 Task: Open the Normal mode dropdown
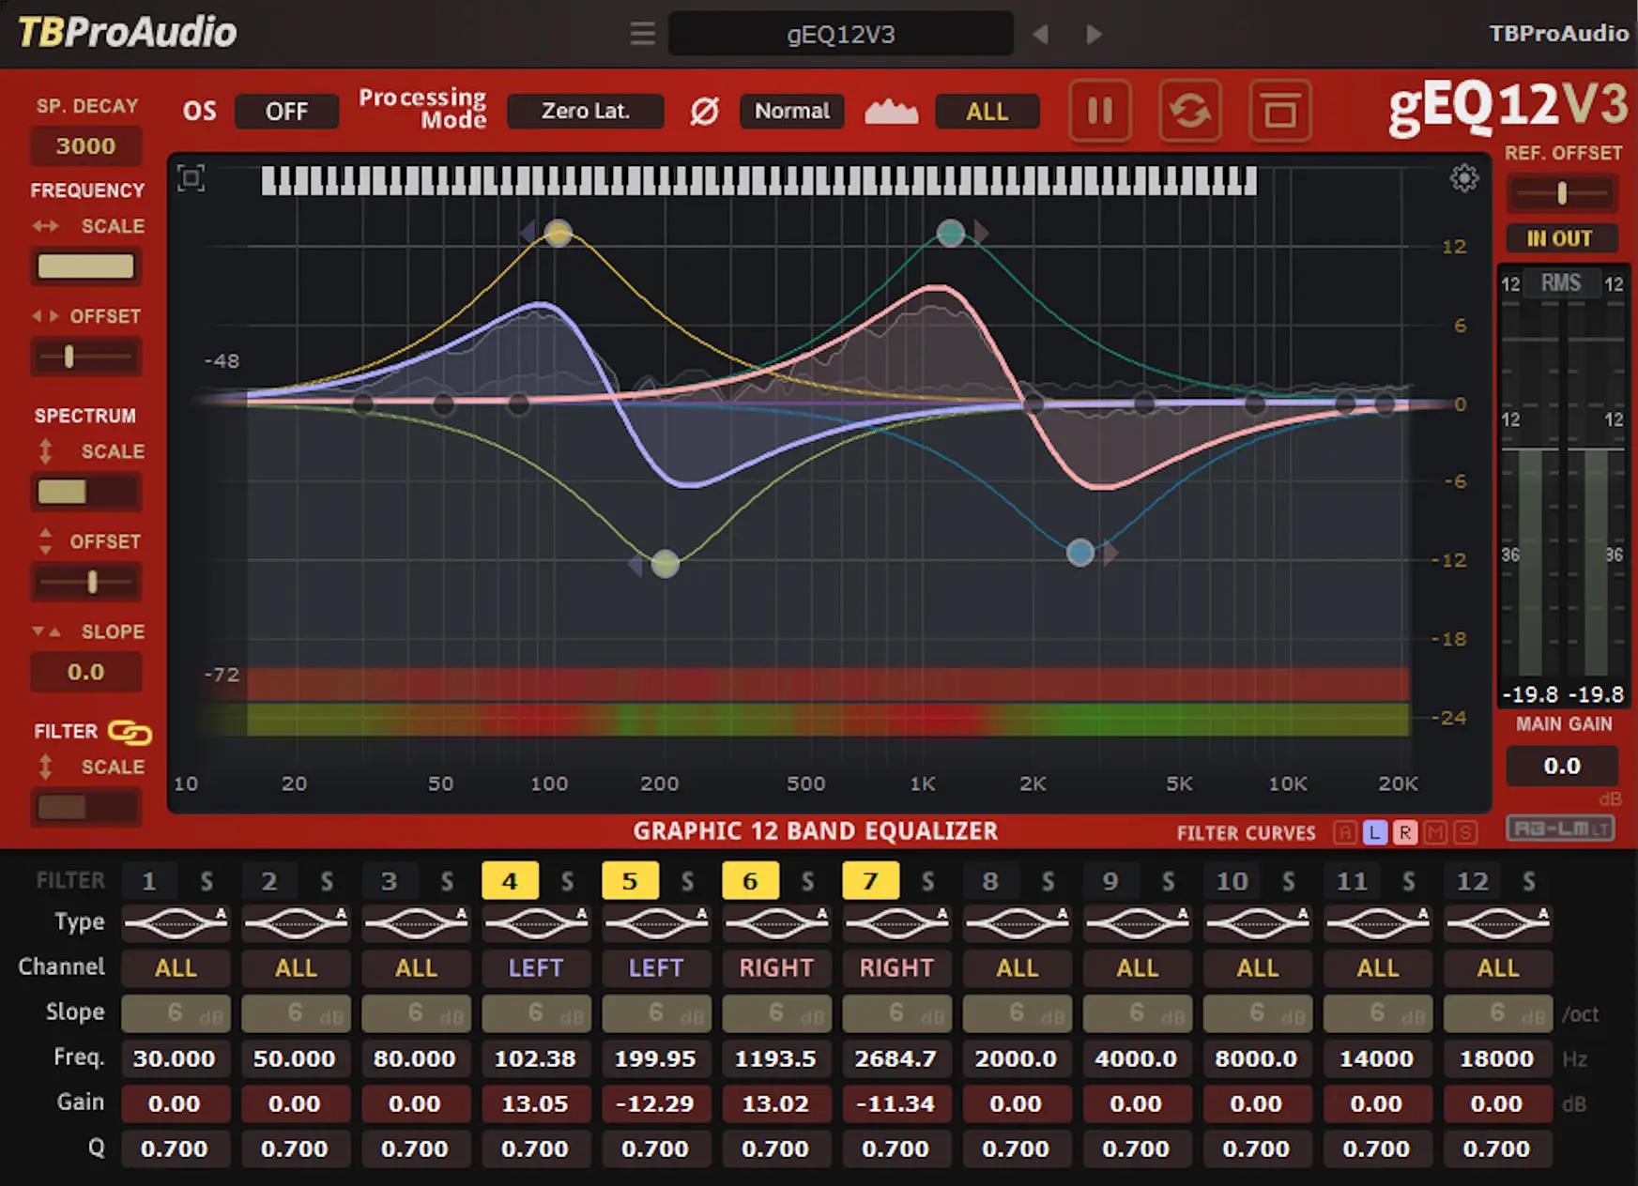[792, 111]
